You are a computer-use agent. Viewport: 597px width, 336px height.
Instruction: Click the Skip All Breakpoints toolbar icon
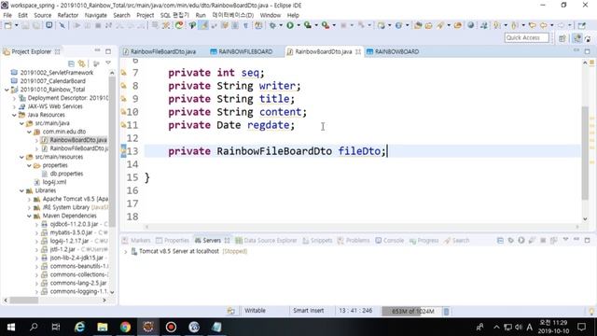[62, 25]
